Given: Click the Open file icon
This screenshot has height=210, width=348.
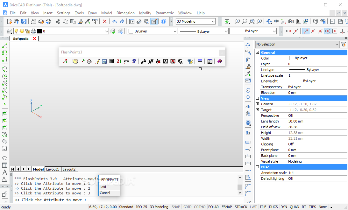Looking at the screenshot, I should click(17, 21).
